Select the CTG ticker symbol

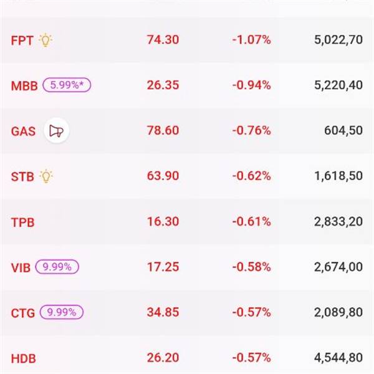22,313
